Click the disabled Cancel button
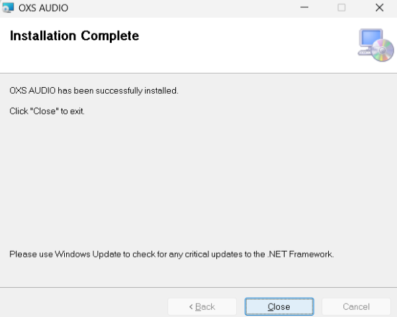The width and height of the screenshot is (397, 317). point(356,306)
